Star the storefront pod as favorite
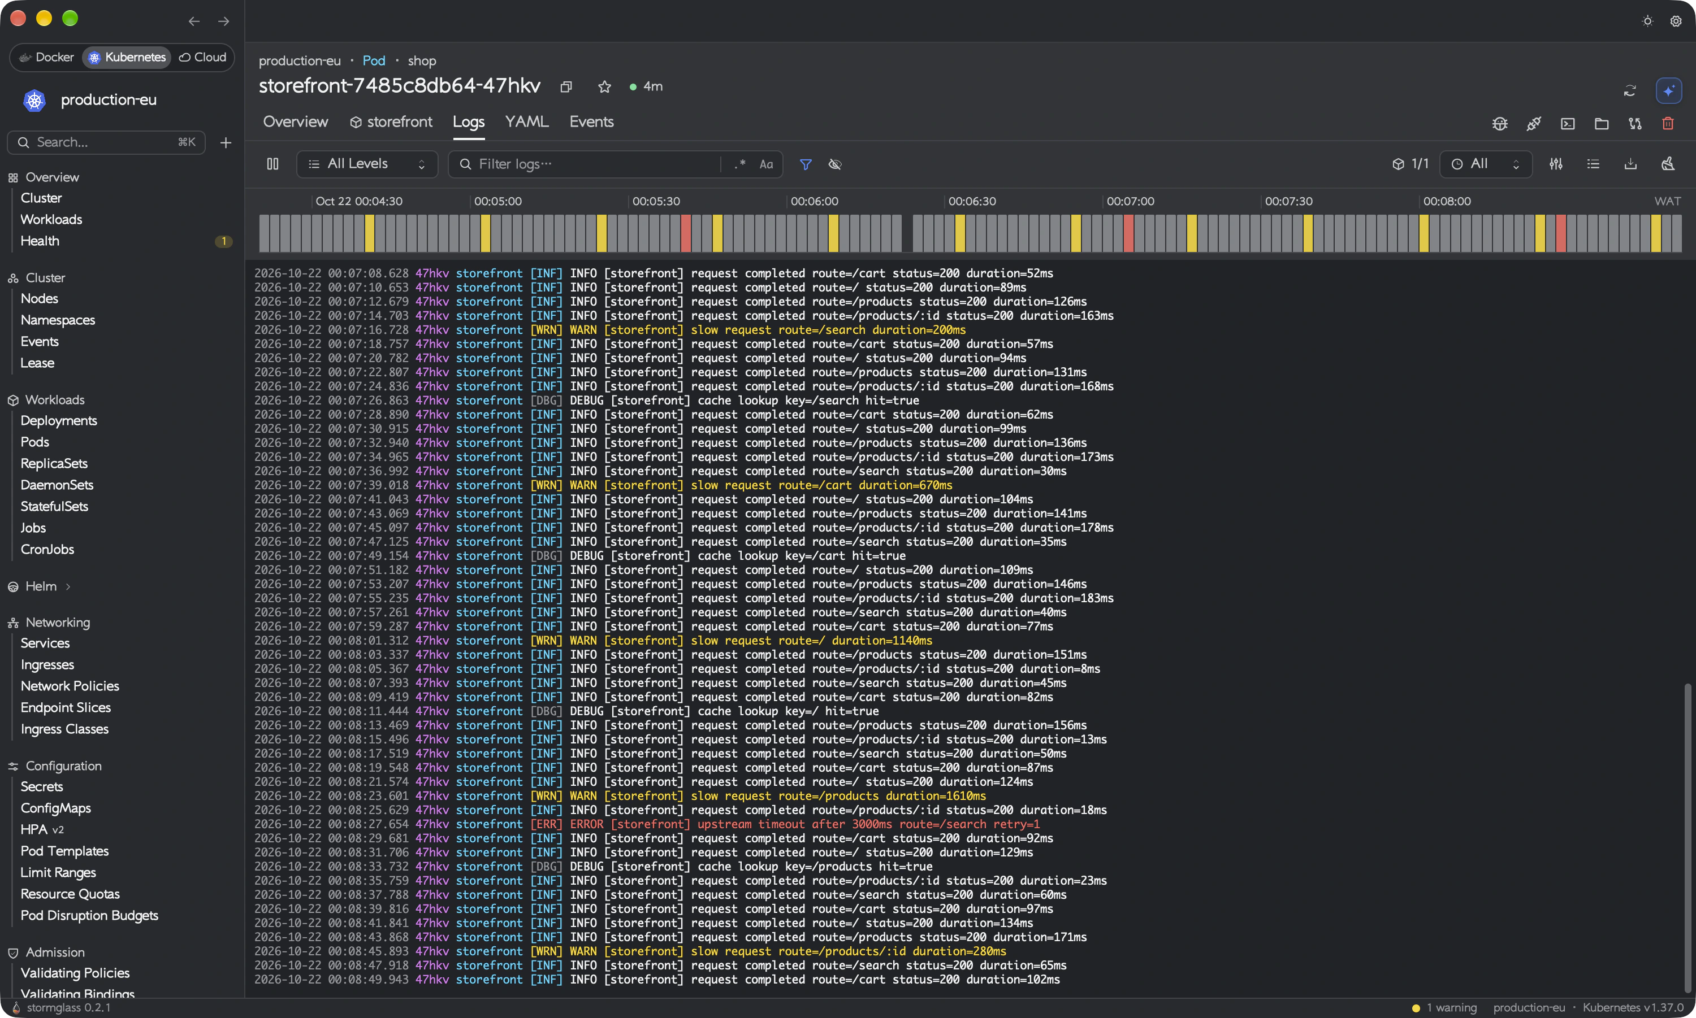 click(x=604, y=87)
